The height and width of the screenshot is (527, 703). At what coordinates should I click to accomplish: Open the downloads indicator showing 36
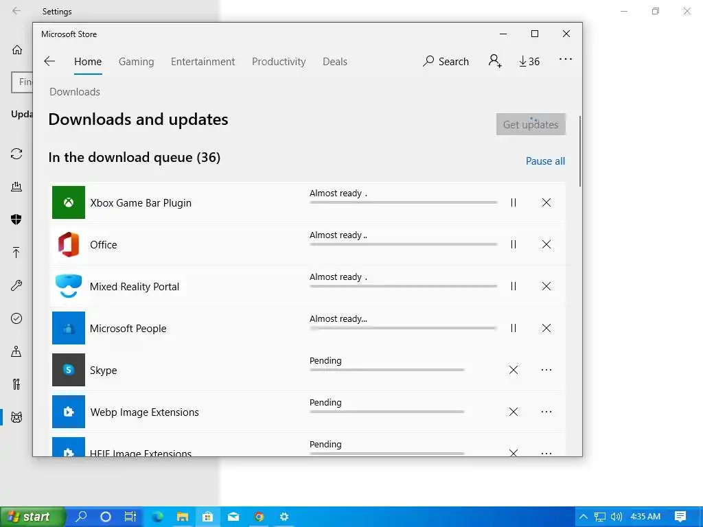(529, 61)
